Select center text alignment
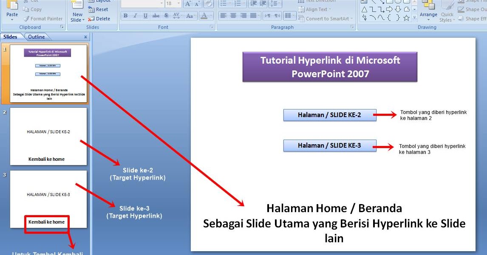 (233, 16)
